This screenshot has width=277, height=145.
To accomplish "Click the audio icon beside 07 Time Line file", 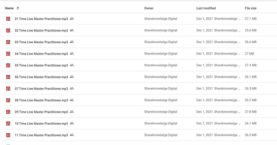I will 8,88.
